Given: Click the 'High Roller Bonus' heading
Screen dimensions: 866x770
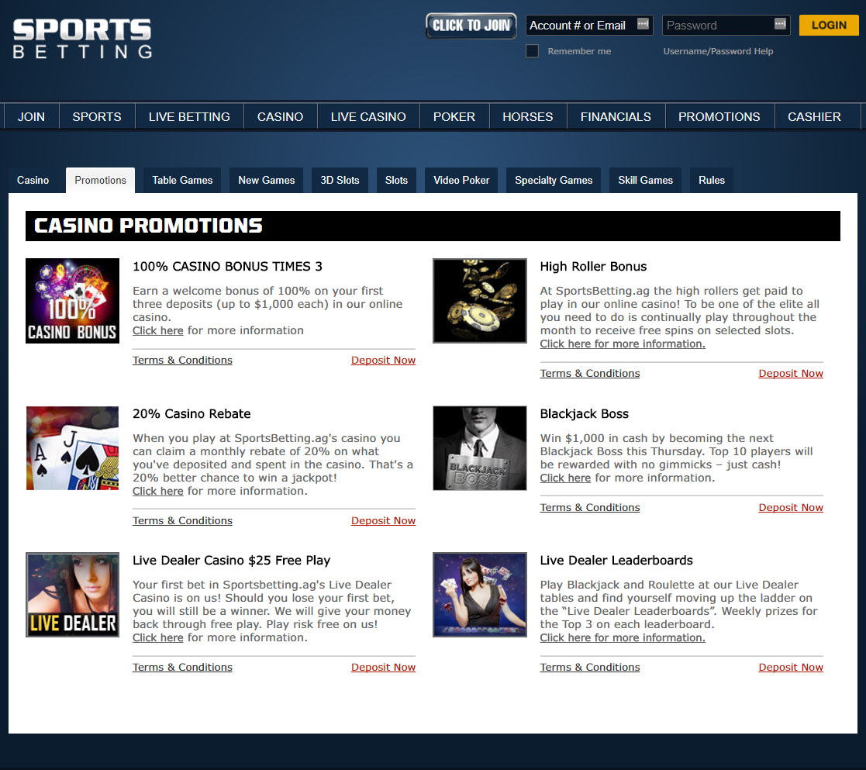Looking at the screenshot, I should point(593,266).
